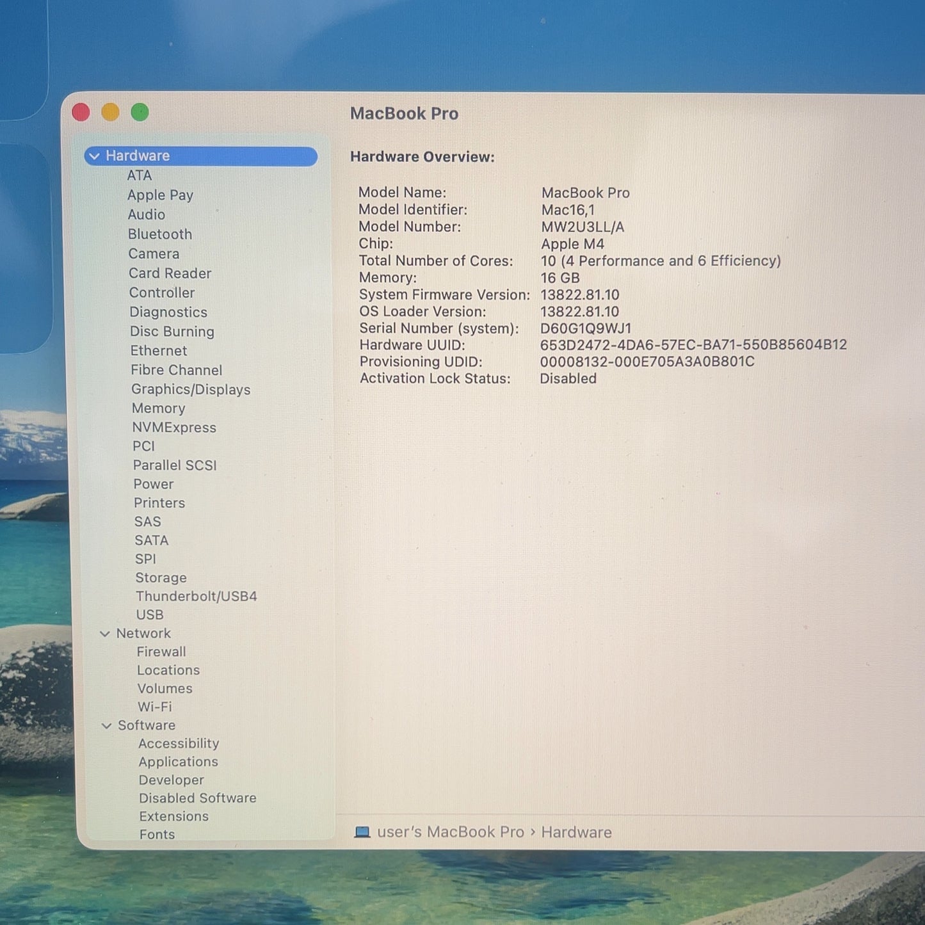Select Applications under Software
The image size is (925, 925).
(179, 762)
